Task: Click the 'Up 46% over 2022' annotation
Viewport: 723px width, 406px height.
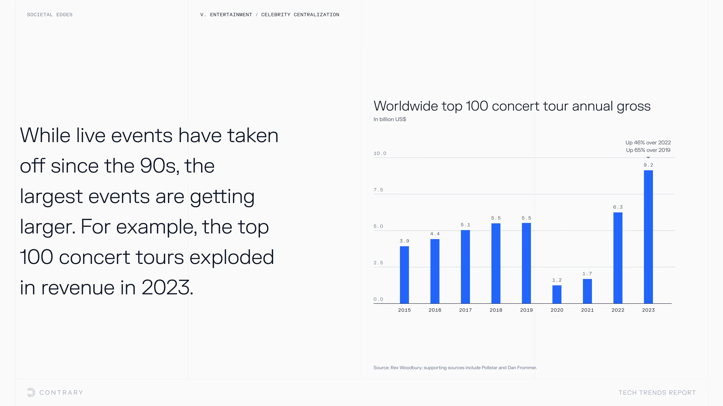Action: [x=648, y=142]
